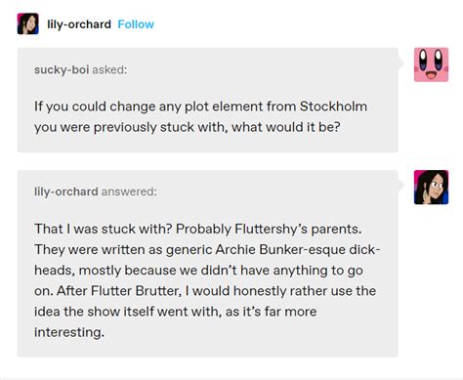The height and width of the screenshot is (380, 463).
Task: Click the 'answered:' label text
Action: click(x=129, y=191)
